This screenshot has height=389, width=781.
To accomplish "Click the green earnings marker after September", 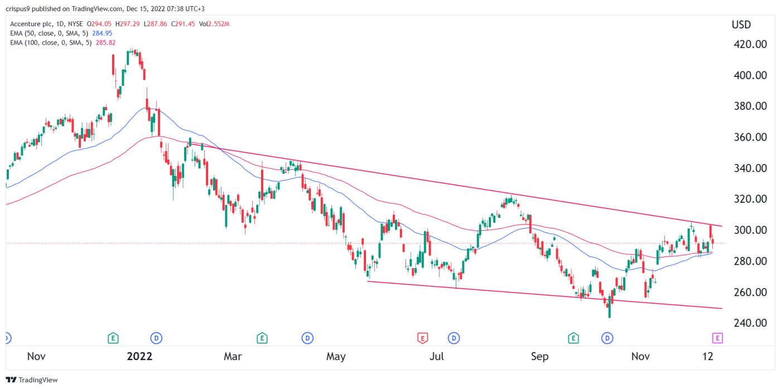I will click(573, 337).
